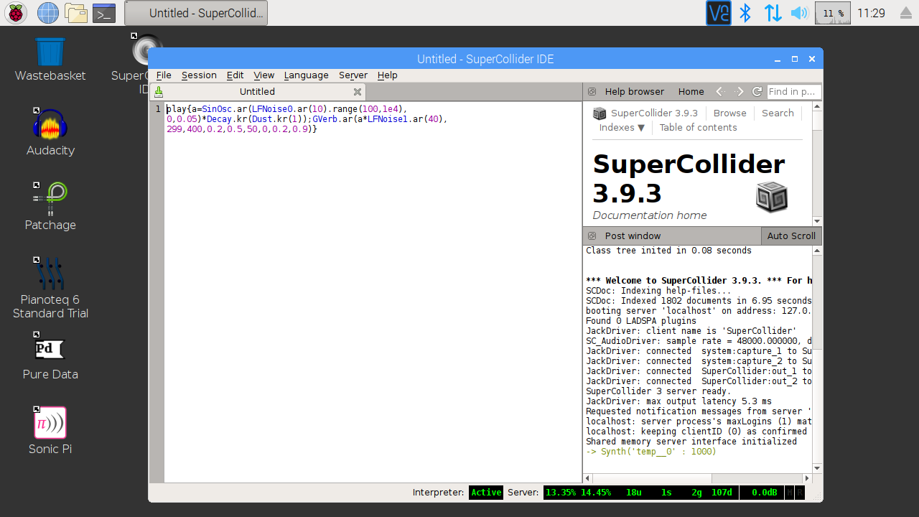Screen dimensions: 919x517
Task: Open the Language menu
Action: (x=306, y=75)
